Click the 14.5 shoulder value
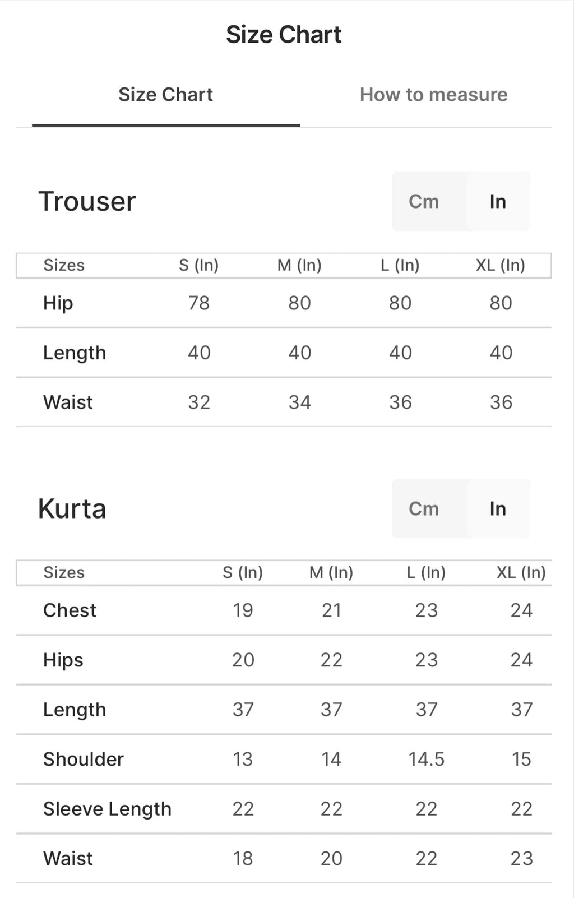The height and width of the screenshot is (898, 574). pyautogui.click(x=426, y=759)
